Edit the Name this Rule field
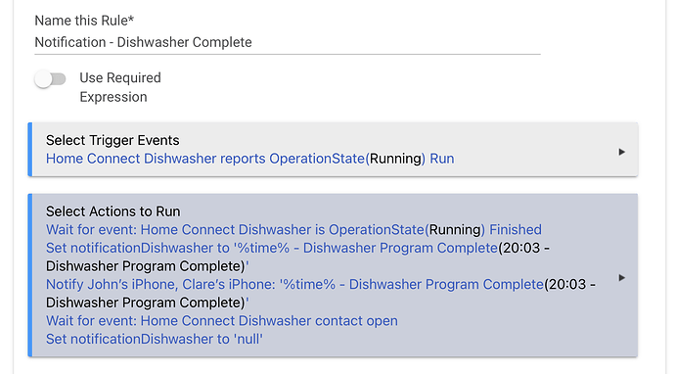The width and height of the screenshot is (675, 374). point(288,42)
